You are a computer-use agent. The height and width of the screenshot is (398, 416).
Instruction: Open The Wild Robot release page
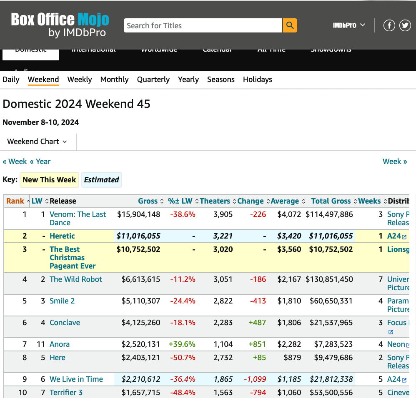click(75, 279)
